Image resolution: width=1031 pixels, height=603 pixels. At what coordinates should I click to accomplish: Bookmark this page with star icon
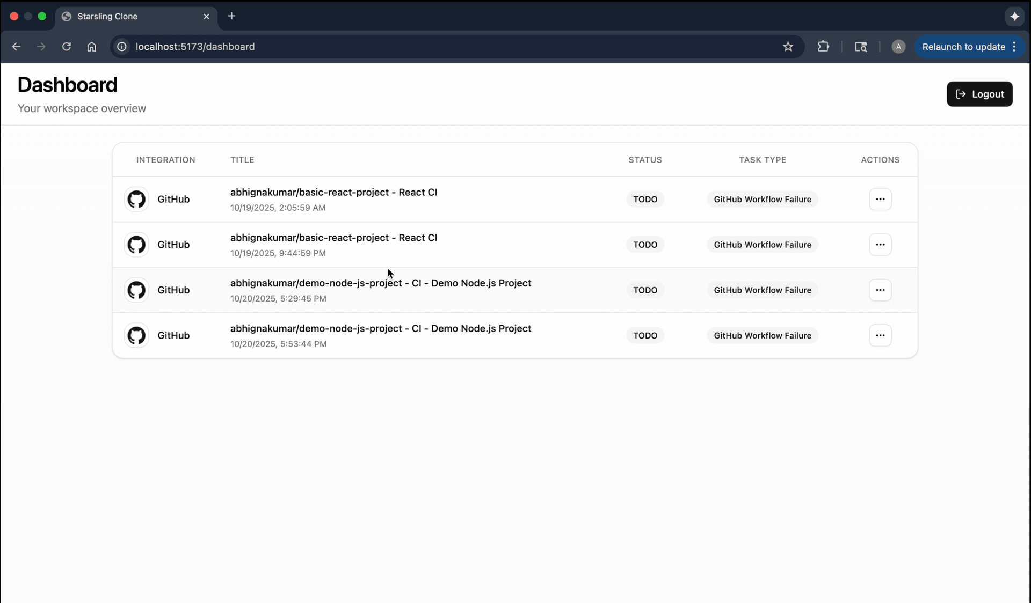[x=788, y=47]
